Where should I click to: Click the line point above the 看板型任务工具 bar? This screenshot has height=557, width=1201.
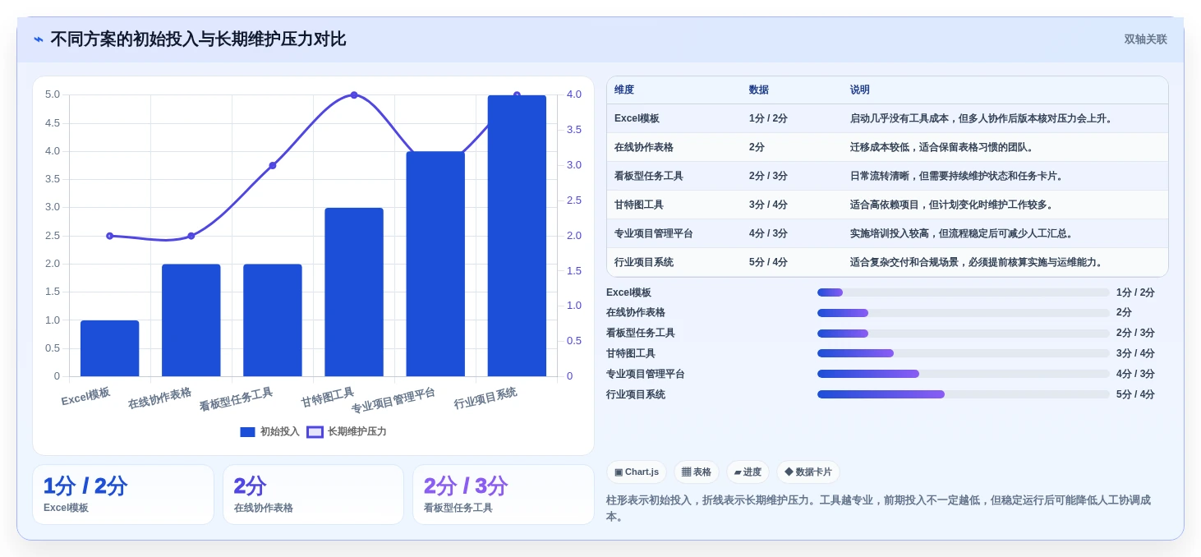[273, 166]
